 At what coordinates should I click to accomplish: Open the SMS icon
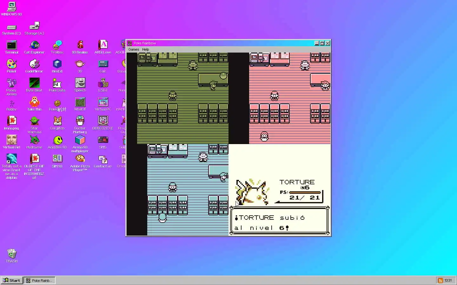pos(103,142)
